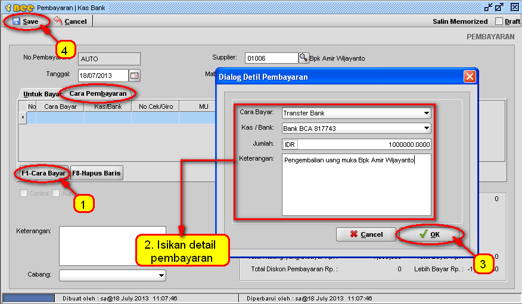Click the detach window icon in the title bar
The height and width of the screenshot is (304, 522).
(x=489, y=7)
